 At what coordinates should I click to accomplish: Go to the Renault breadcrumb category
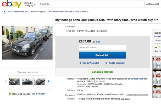(x=85, y=12)
